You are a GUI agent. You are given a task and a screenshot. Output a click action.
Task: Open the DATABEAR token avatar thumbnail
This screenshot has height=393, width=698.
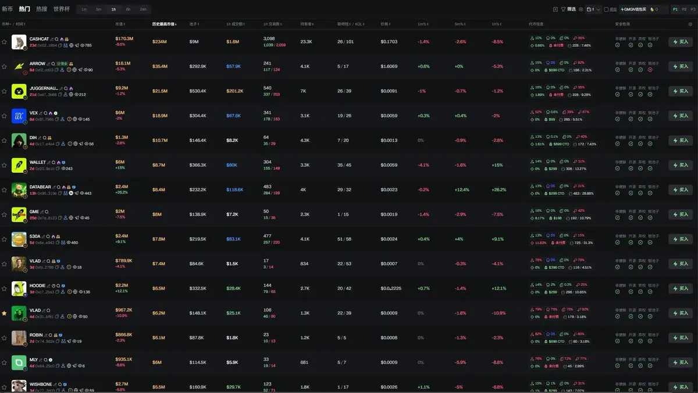tap(19, 190)
